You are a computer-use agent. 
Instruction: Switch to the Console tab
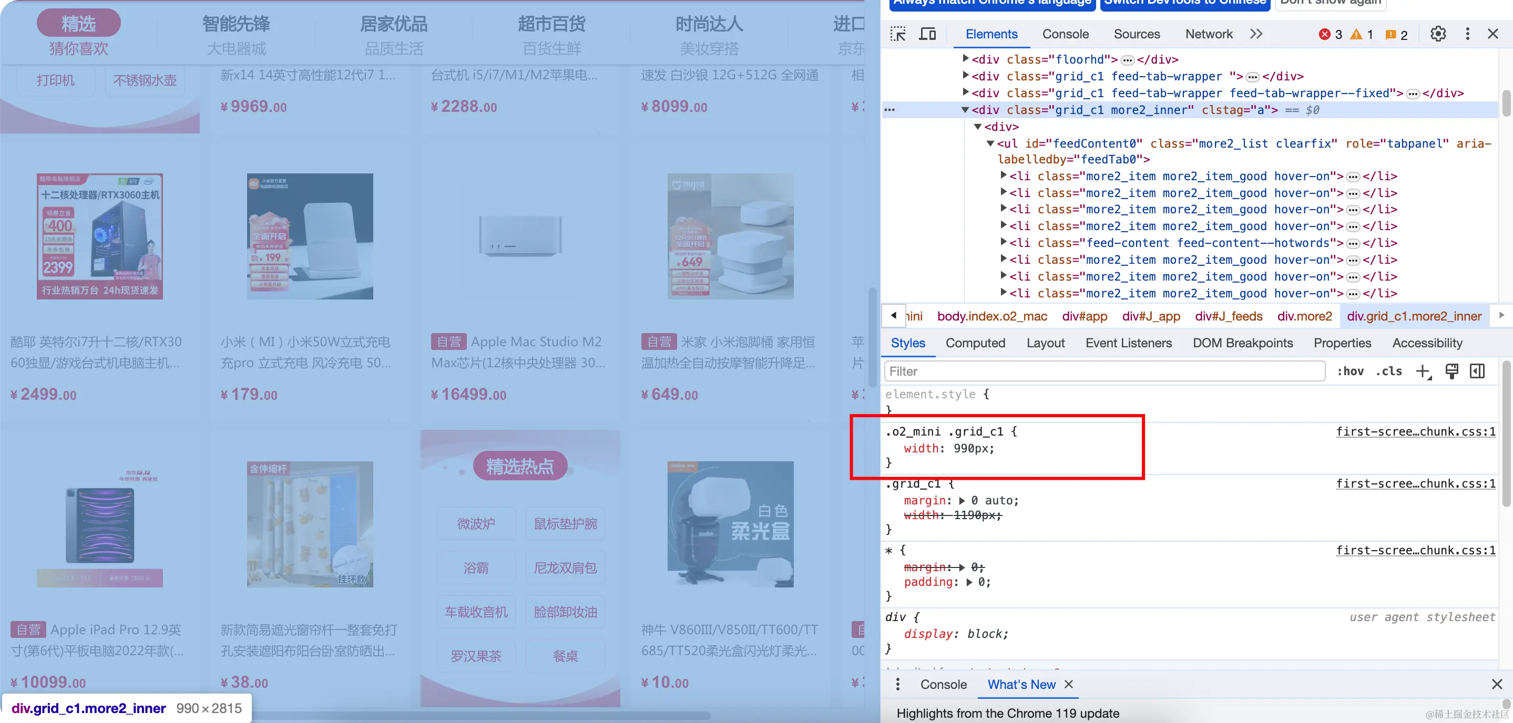pos(1065,34)
